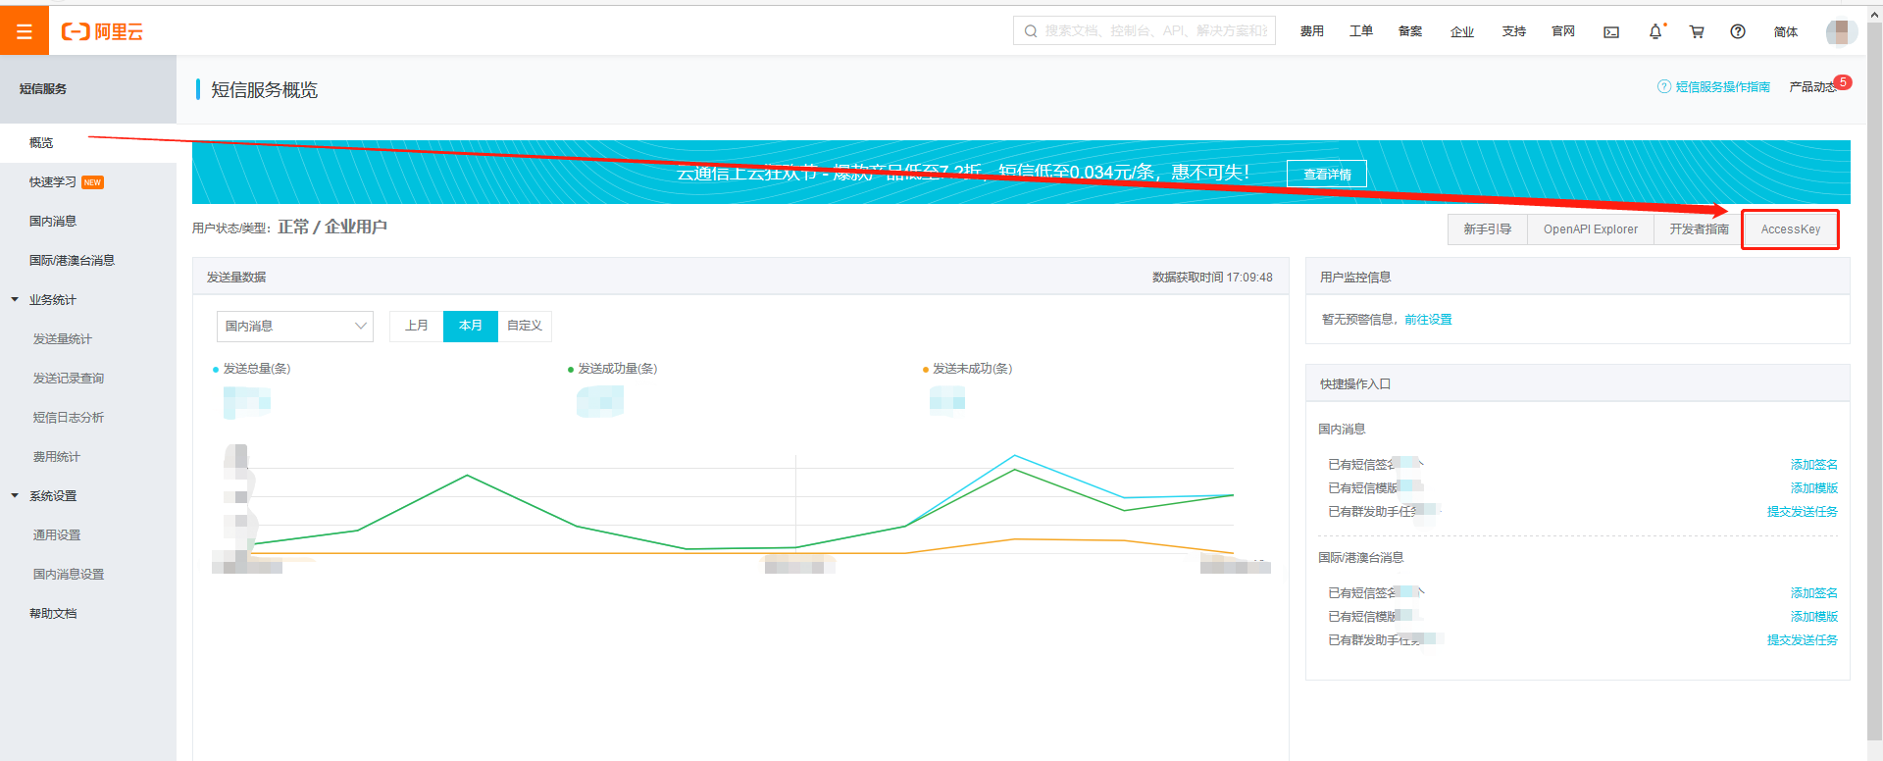Open the 官网 top link
The height and width of the screenshot is (761, 1883).
coord(1563,31)
